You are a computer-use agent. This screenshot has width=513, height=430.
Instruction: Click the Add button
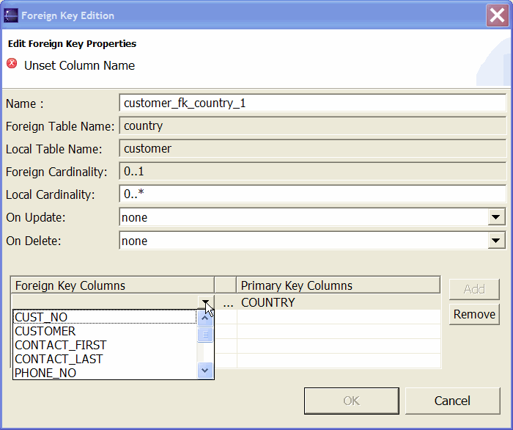coord(474,289)
